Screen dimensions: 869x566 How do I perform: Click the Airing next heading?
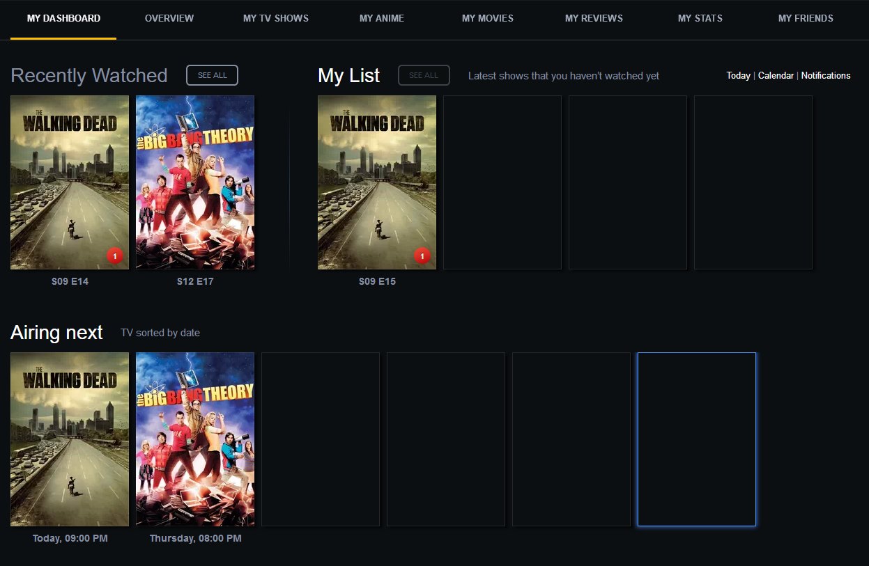(x=56, y=332)
